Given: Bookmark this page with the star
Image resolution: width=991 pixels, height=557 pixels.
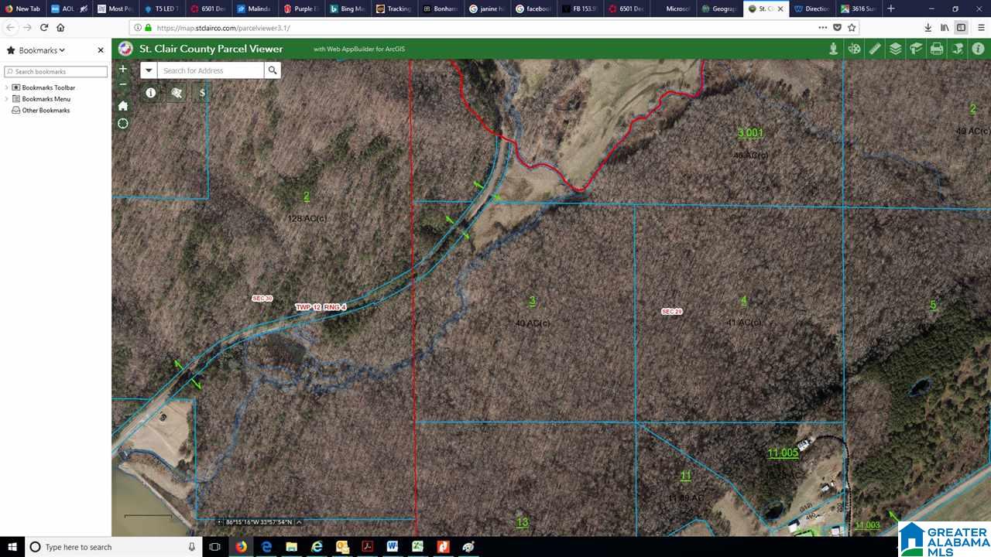Looking at the screenshot, I should pyautogui.click(x=852, y=27).
